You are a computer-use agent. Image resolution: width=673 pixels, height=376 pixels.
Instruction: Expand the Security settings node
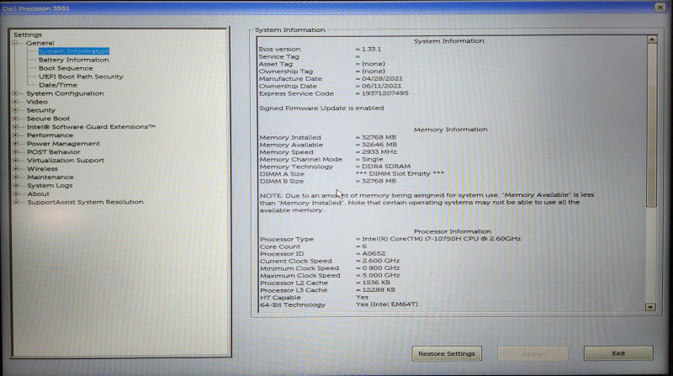click(15, 110)
